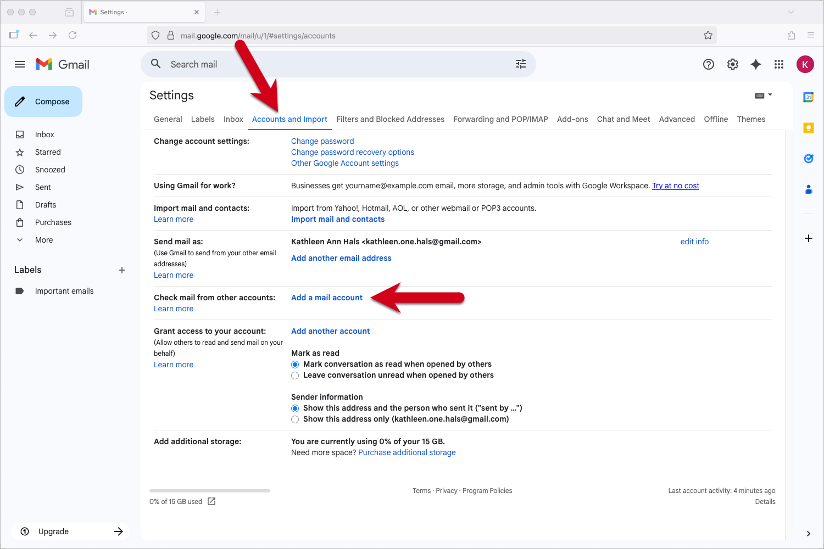The width and height of the screenshot is (824, 549).
Task: Click the Search mail input field
Action: [330, 64]
